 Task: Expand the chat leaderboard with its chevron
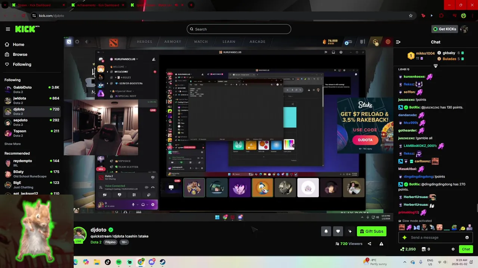(435, 66)
